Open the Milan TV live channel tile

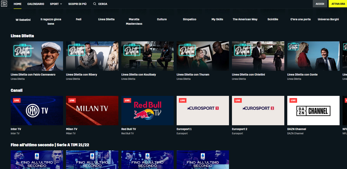click(92, 110)
